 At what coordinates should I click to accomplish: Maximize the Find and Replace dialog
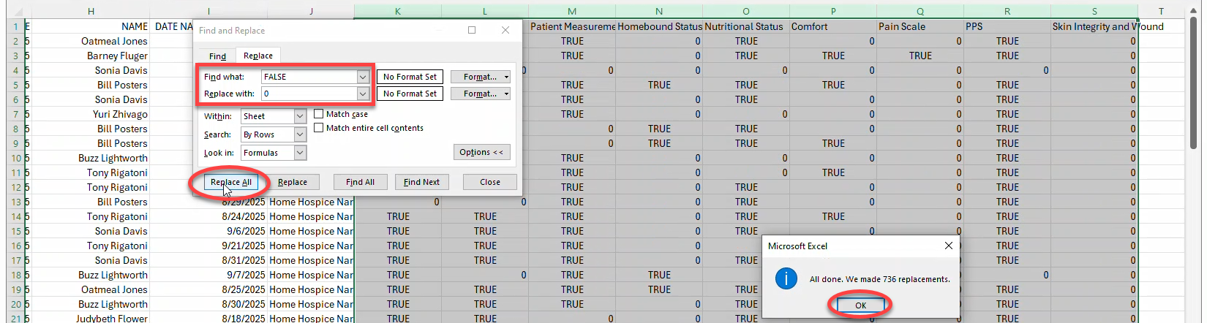tap(472, 30)
